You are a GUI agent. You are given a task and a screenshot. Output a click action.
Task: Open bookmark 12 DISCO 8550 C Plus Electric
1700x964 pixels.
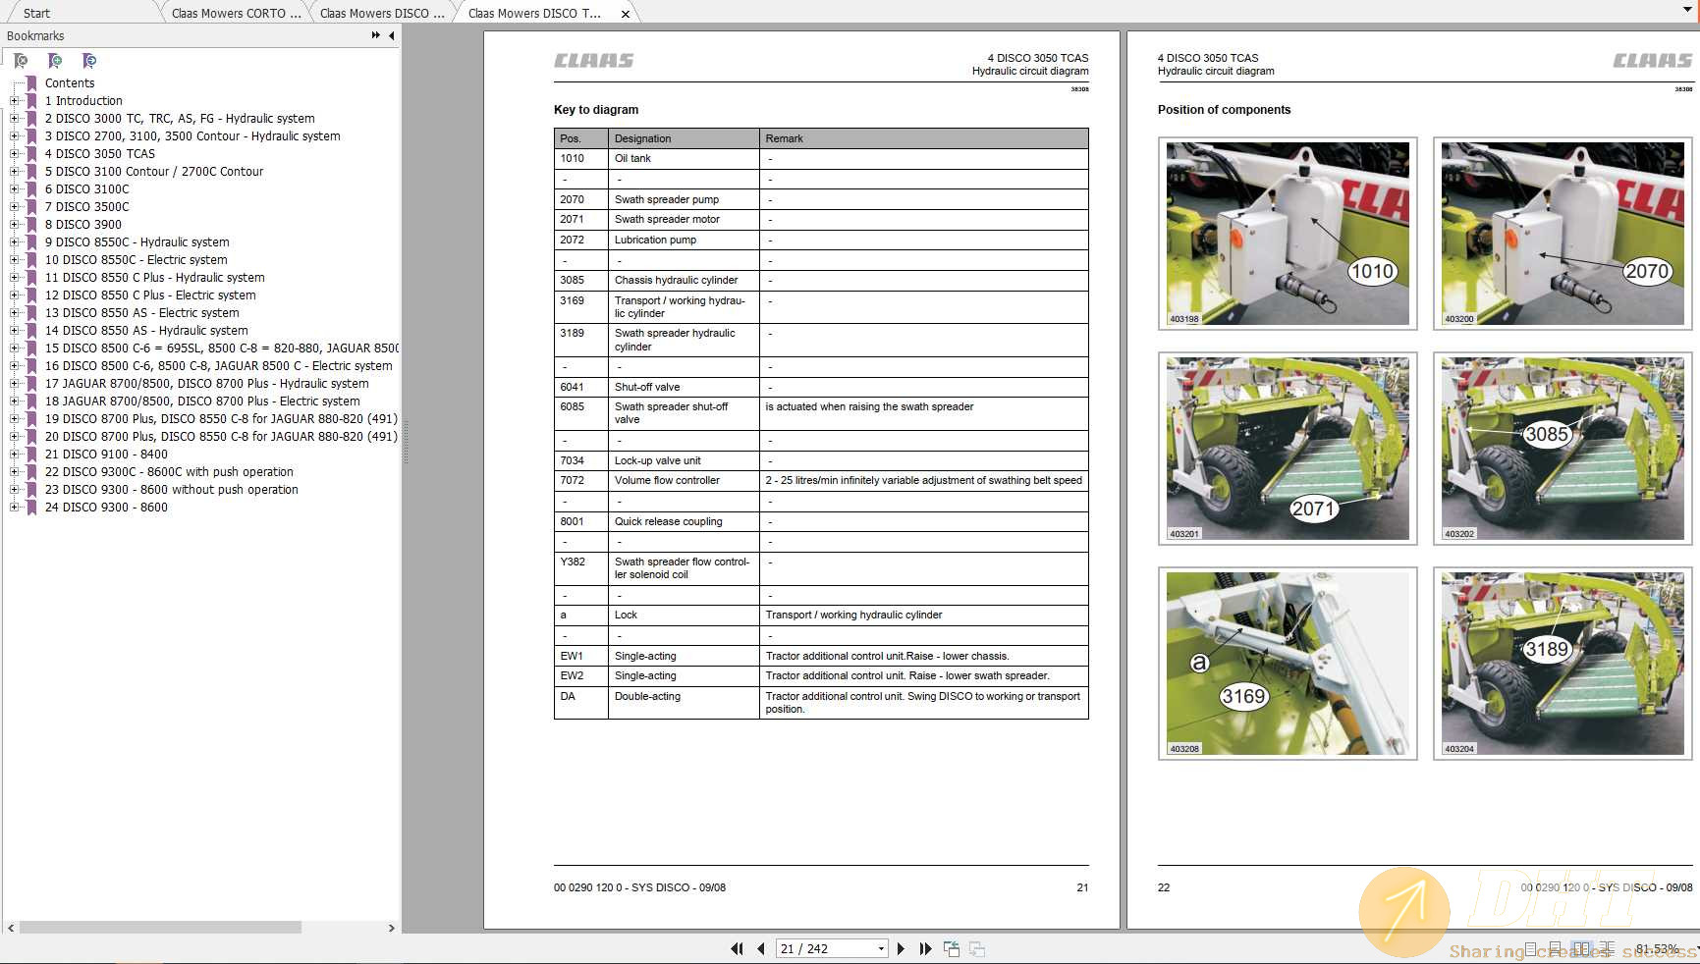[x=150, y=295]
